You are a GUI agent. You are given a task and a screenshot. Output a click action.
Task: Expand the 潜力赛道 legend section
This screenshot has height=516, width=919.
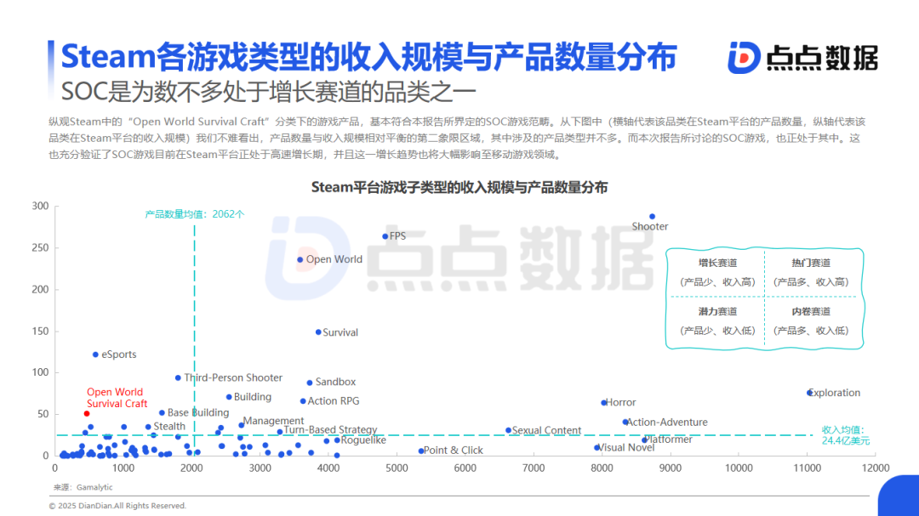(x=718, y=319)
